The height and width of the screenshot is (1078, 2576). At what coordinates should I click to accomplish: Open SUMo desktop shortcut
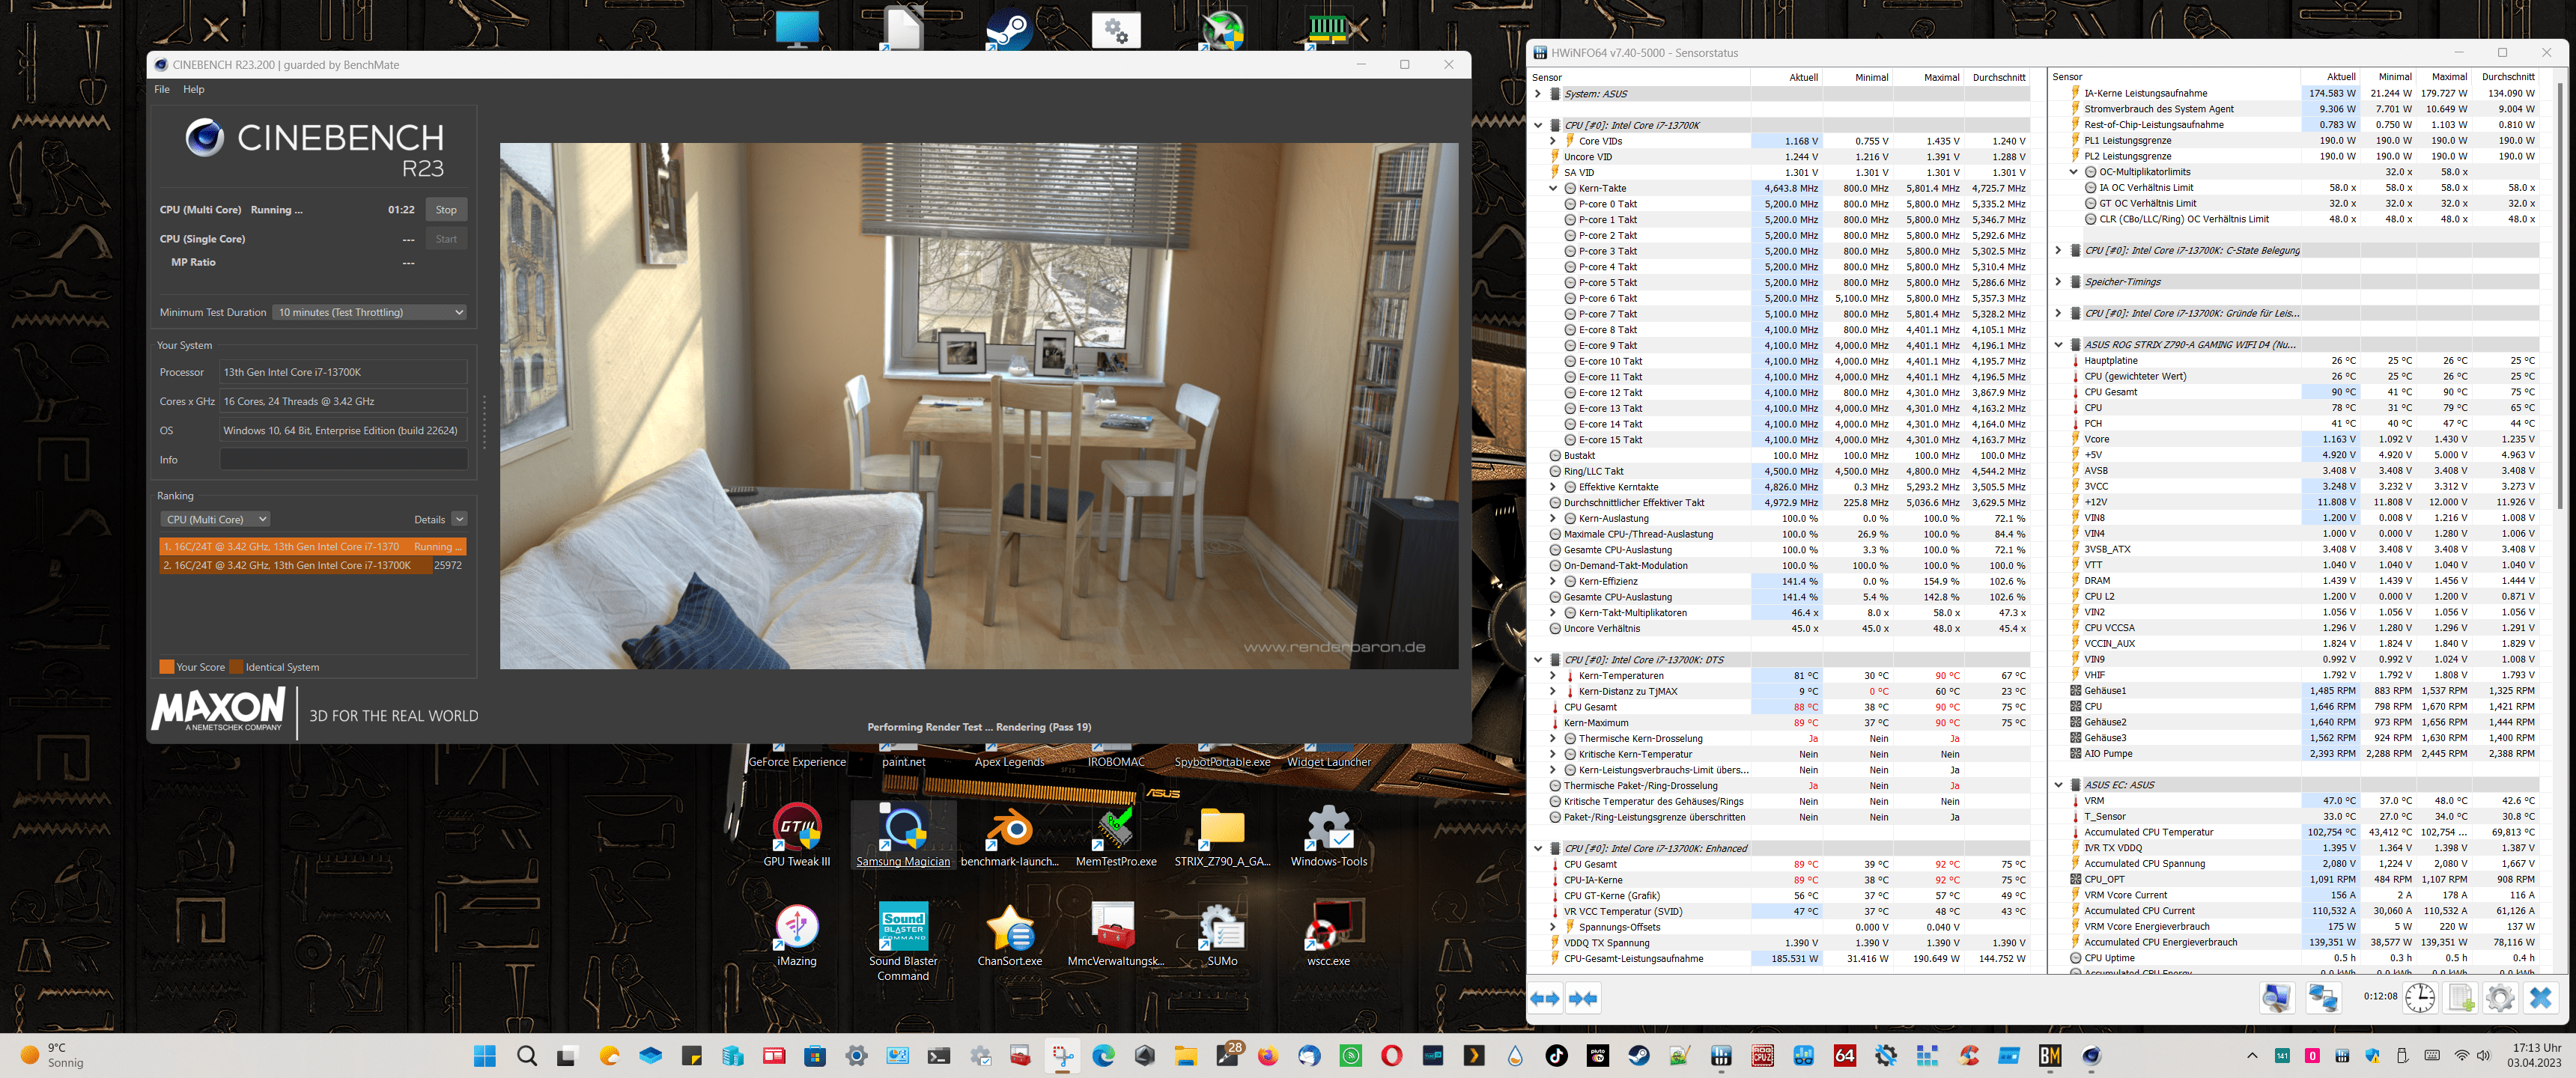point(1222,934)
